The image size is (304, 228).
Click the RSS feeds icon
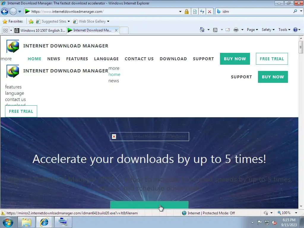[x=215, y=30]
